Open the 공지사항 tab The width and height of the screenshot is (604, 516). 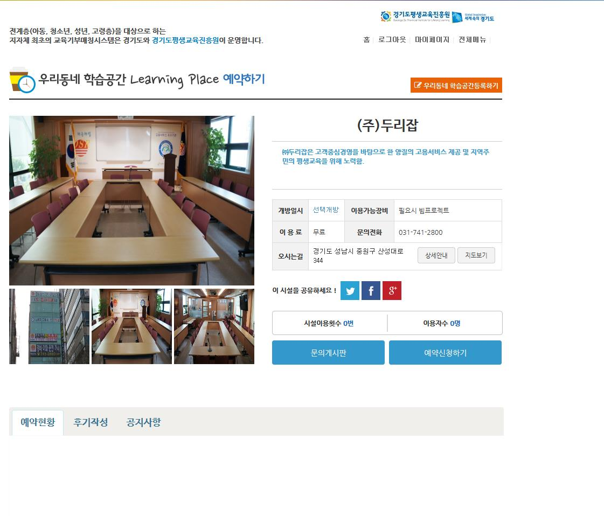pos(144,422)
